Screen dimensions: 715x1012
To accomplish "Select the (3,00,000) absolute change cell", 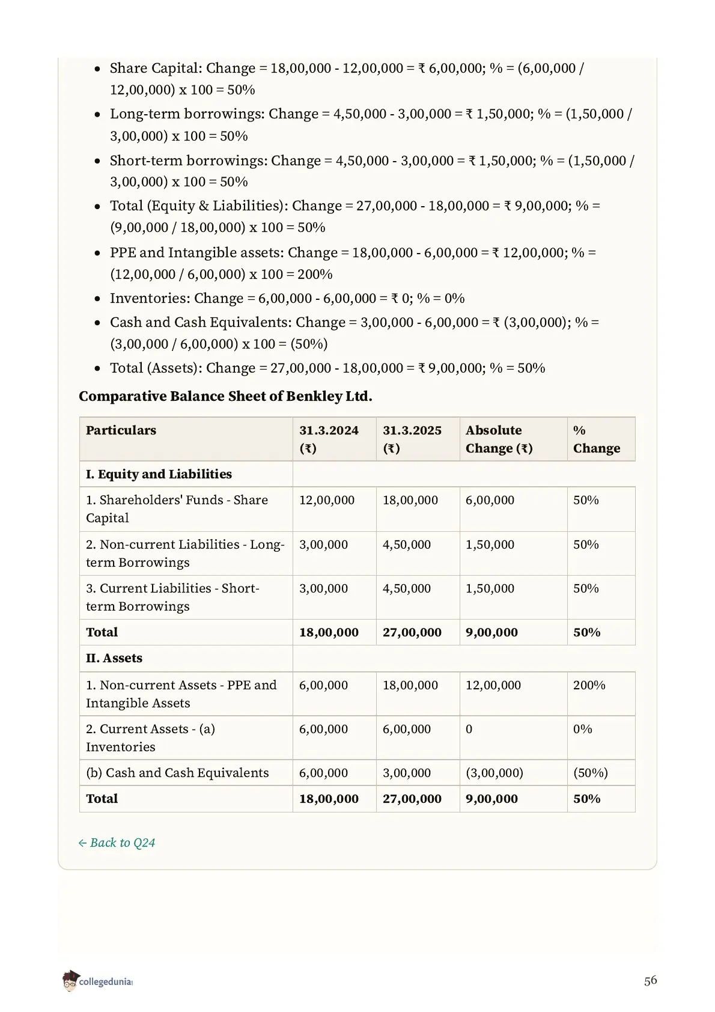I will (514, 773).
